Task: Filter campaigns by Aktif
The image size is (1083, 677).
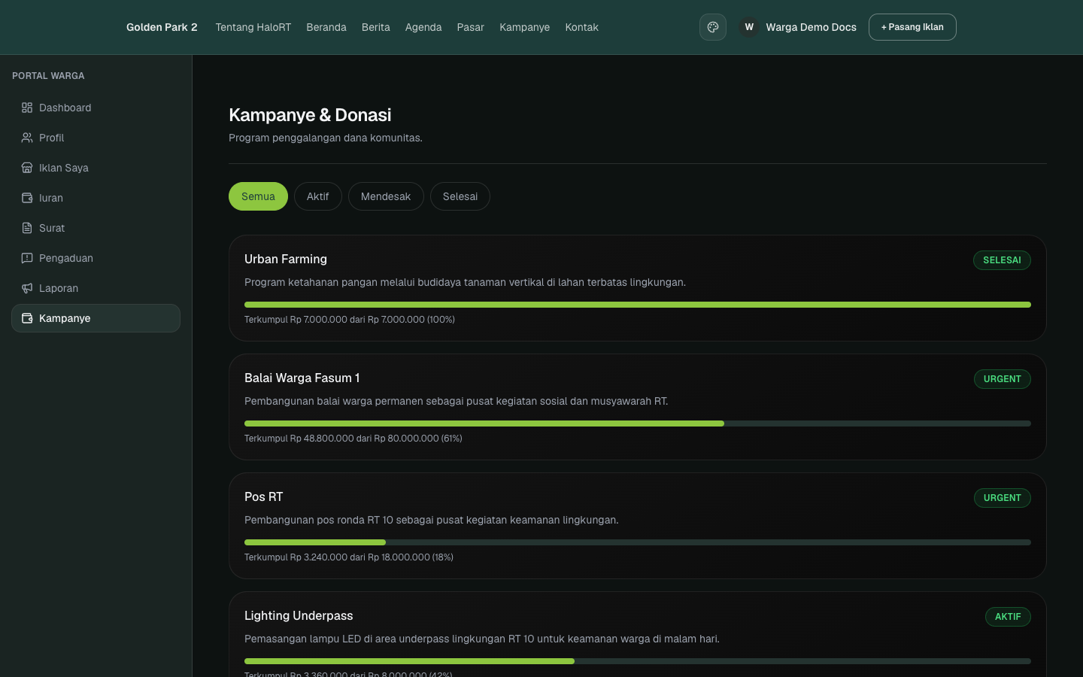Action: point(317,196)
